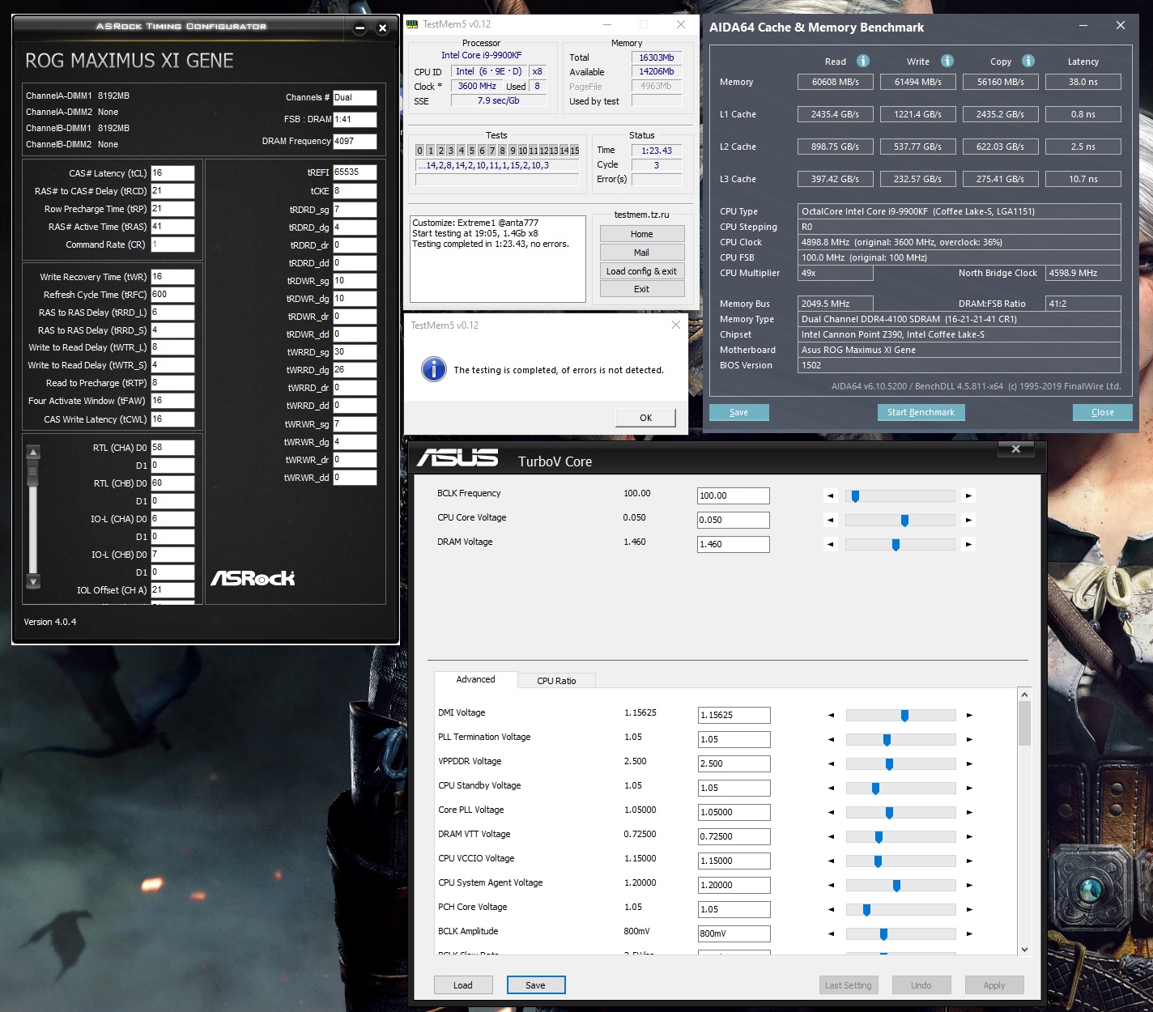Click the DMI Voltage slider
The image size is (1153, 1012).
tap(900, 715)
